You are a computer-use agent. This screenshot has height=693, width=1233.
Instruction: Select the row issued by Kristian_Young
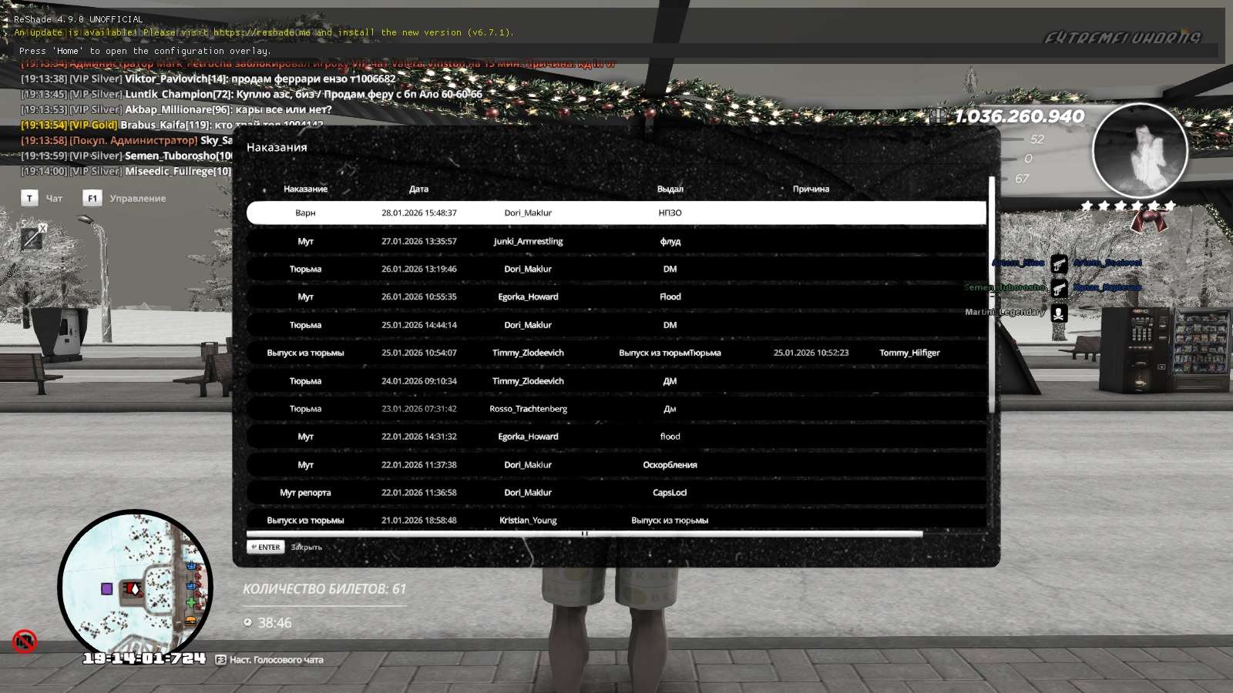(616, 520)
